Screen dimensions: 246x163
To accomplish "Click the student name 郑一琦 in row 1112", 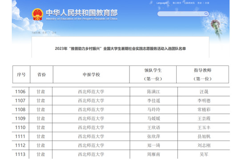I will pos(153,146).
